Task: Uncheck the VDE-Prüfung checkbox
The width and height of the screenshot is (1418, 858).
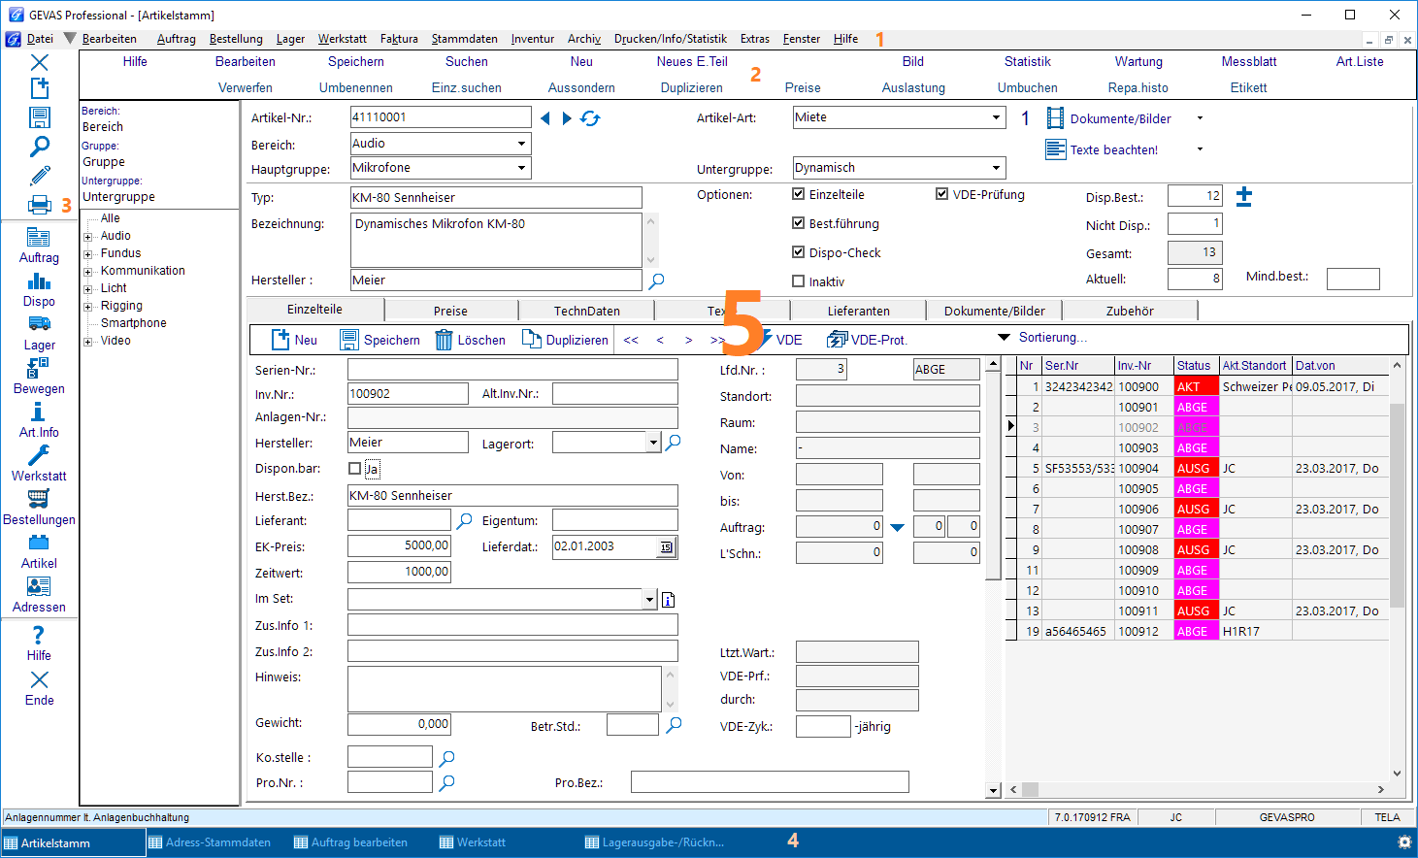Action: pyautogui.click(x=941, y=194)
